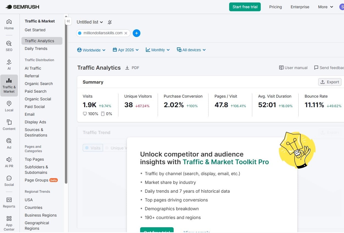
Task: Open the Local toolkit icon
Action: coord(9,106)
